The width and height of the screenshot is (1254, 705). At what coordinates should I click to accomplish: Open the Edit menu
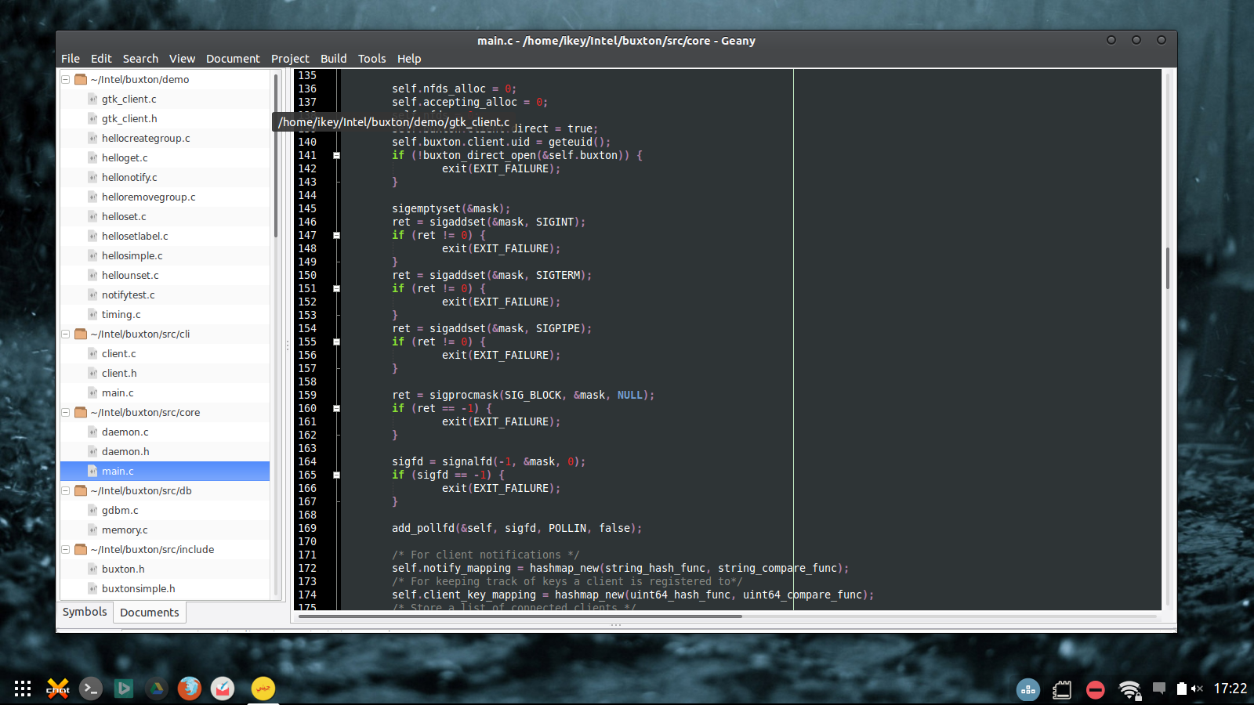click(101, 59)
